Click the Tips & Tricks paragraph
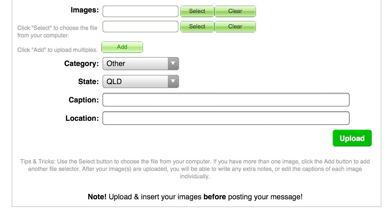The image size is (390, 212). pos(195,169)
